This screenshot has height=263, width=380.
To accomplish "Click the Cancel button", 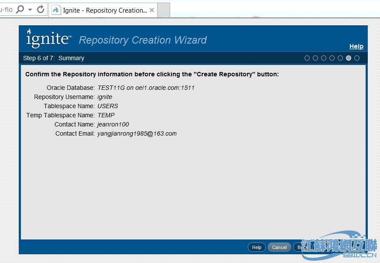I will tap(279, 247).
